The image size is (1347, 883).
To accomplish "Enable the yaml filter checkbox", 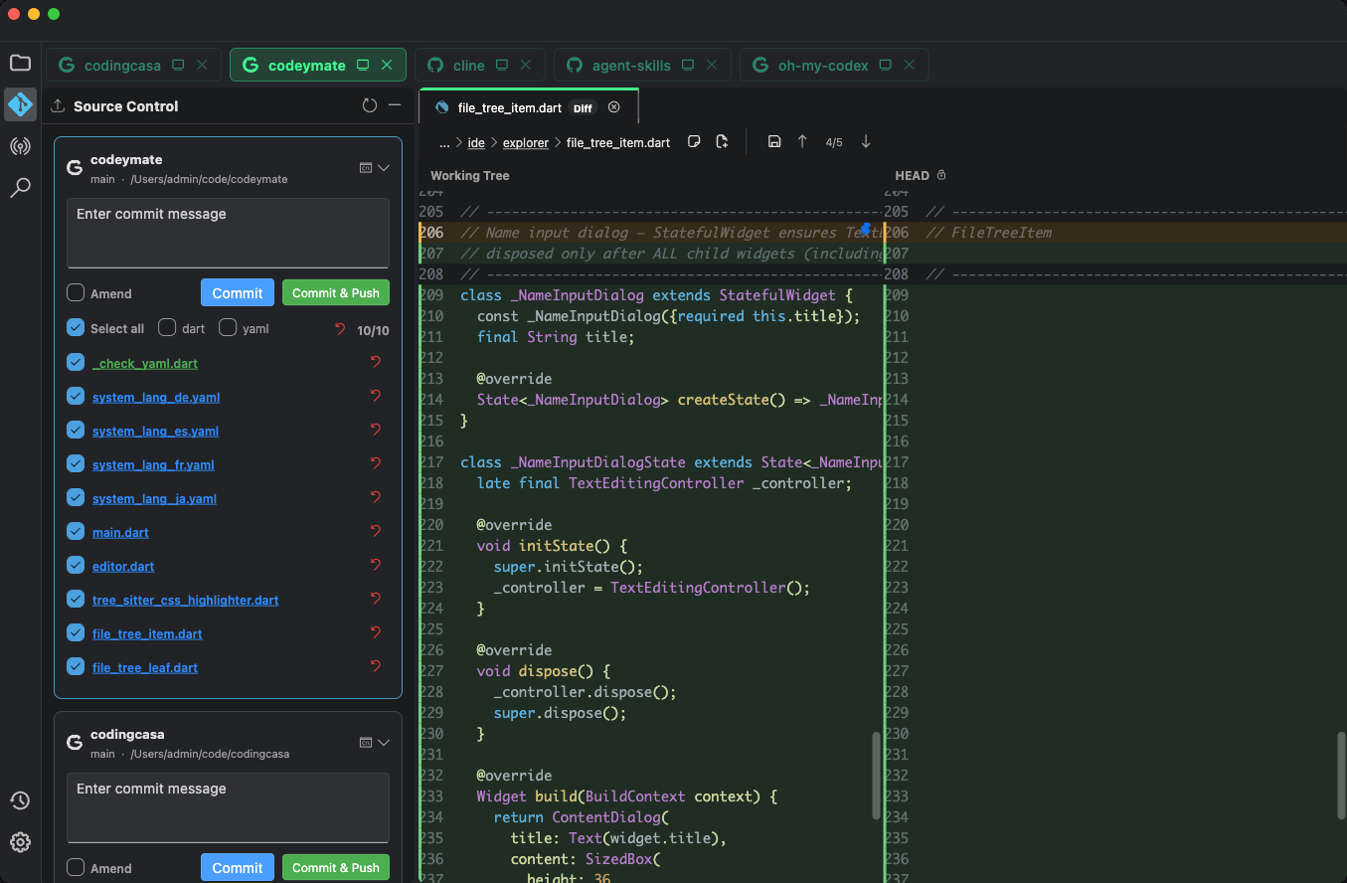I will pyautogui.click(x=228, y=328).
